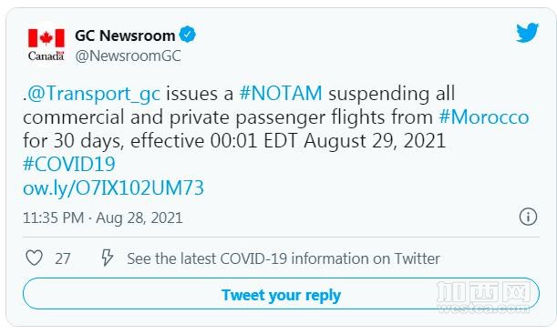Open the #COVID19 hashtag
This screenshot has height=334, width=557.
pyautogui.click(x=69, y=164)
